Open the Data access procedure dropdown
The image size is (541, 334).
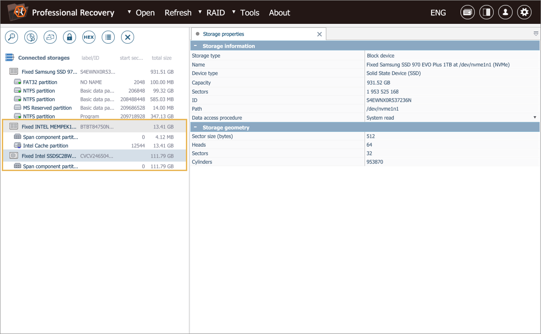click(x=535, y=117)
